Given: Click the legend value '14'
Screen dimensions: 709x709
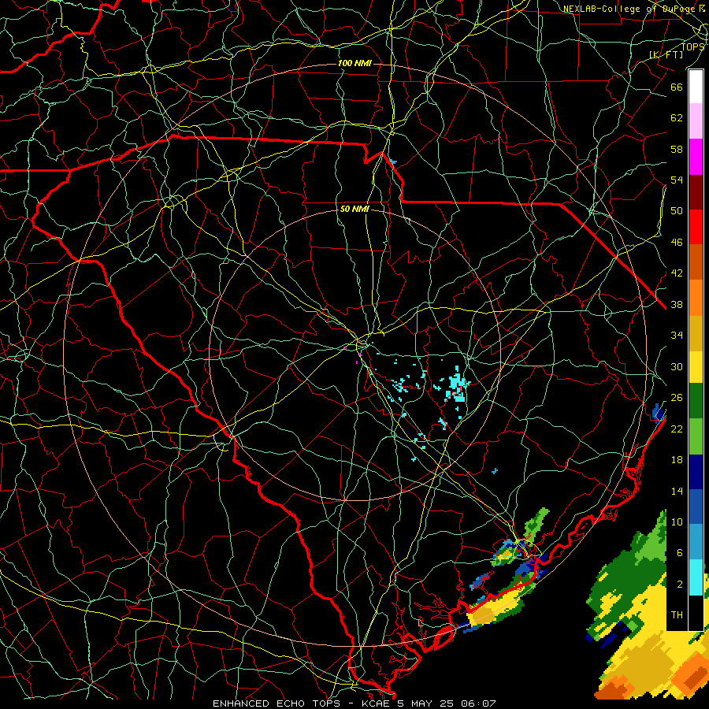Looking at the screenshot, I should point(677,491).
